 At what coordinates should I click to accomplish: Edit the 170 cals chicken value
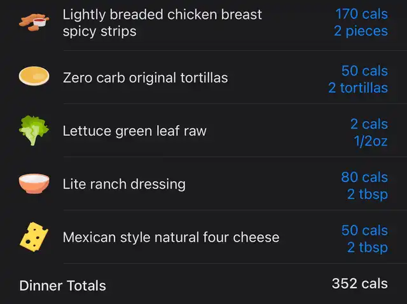tap(362, 14)
